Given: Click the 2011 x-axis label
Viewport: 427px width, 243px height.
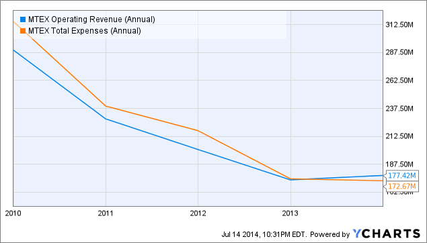Looking at the screenshot, I should click(x=106, y=213).
